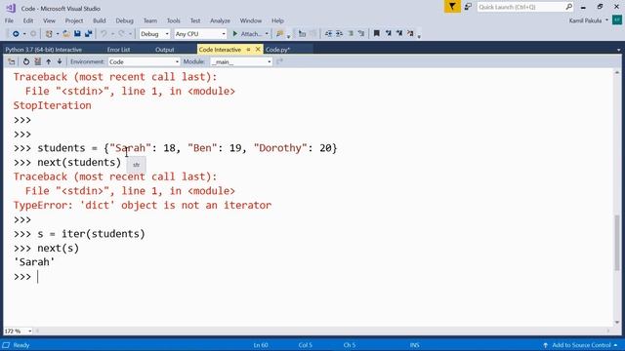Click the New Project toolbar icon
The image size is (625, 351).
pyautogui.click(x=49, y=34)
